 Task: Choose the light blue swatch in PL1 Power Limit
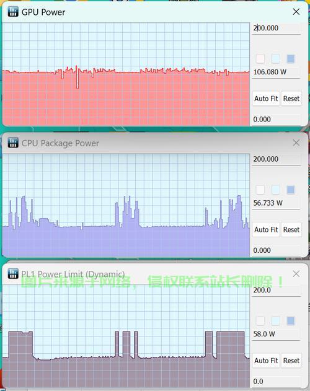coord(275,321)
